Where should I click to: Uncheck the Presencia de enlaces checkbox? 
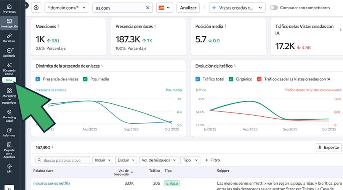point(38,79)
